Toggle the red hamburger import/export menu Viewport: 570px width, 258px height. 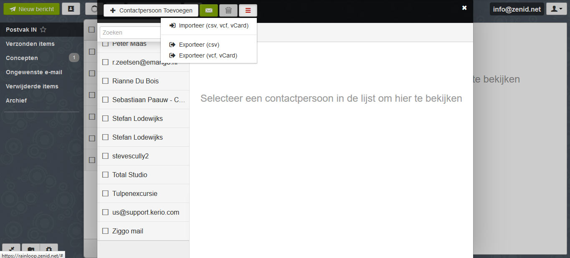pyautogui.click(x=248, y=10)
